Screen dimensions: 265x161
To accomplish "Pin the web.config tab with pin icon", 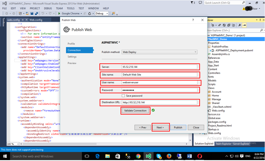I will pos(23,20).
